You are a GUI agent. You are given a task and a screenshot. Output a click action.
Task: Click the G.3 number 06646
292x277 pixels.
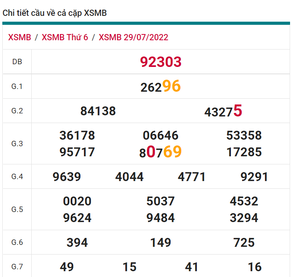161,135
